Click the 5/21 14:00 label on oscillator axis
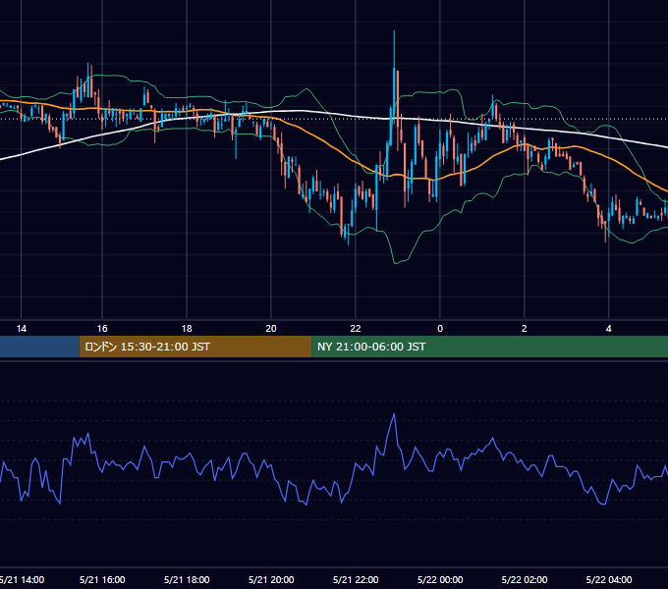The height and width of the screenshot is (589, 668). (x=22, y=579)
